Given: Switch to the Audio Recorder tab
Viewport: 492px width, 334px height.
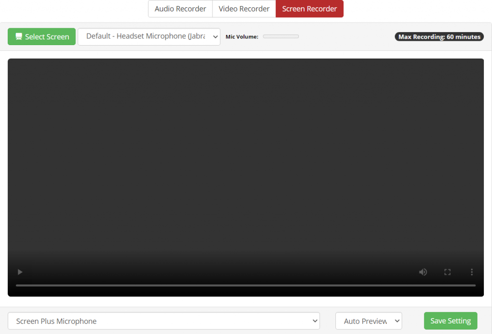Looking at the screenshot, I should pyautogui.click(x=180, y=9).
